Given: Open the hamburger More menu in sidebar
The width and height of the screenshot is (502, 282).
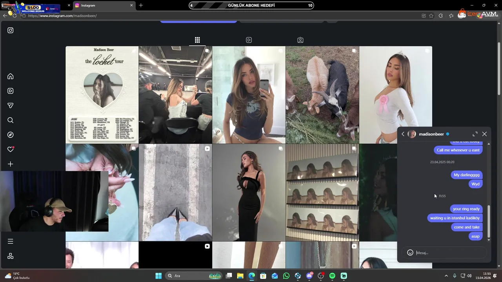Looking at the screenshot, I should (11, 241).
